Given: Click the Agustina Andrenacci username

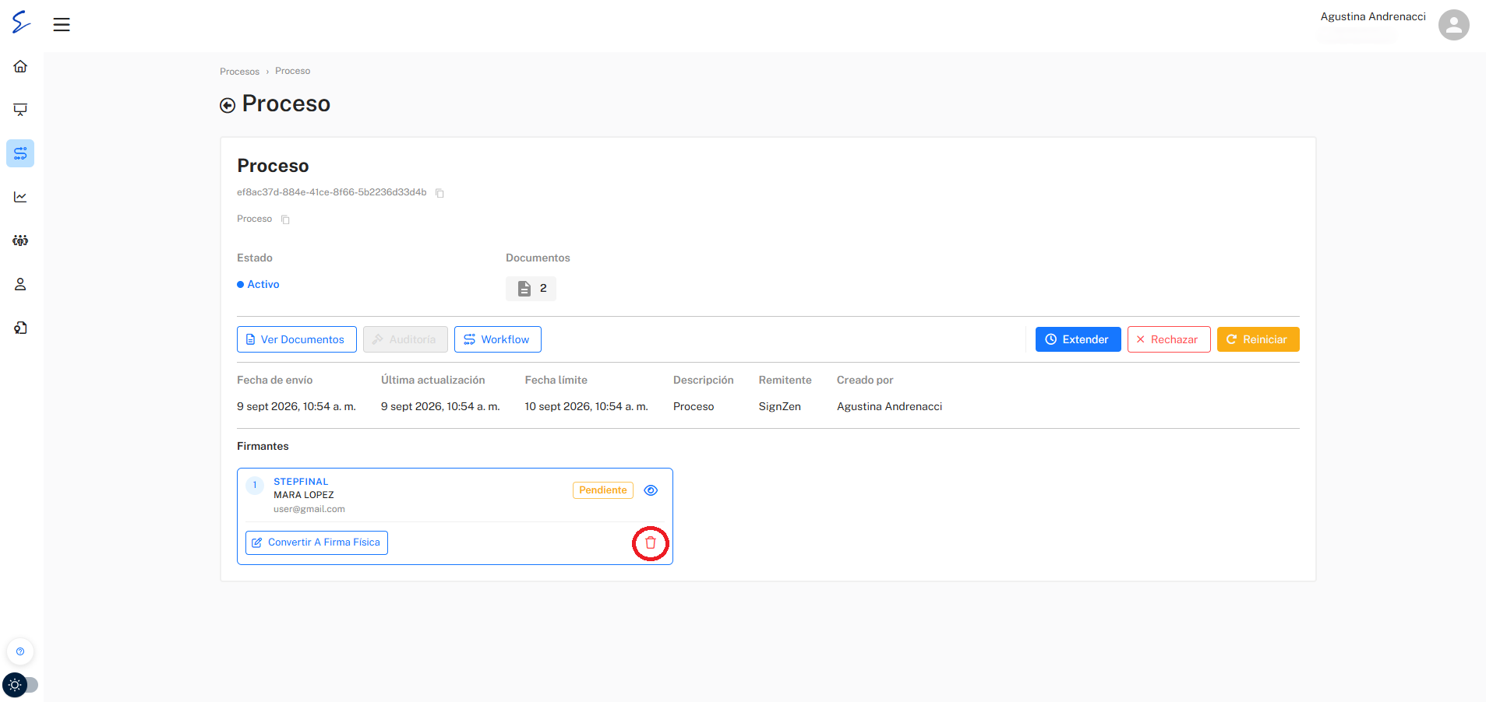Looking at the screenshot, I should (1373, 16).
